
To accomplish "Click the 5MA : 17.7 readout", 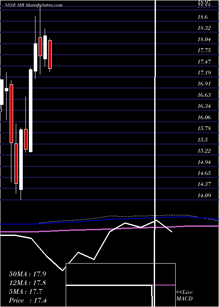I will [25, 292].
